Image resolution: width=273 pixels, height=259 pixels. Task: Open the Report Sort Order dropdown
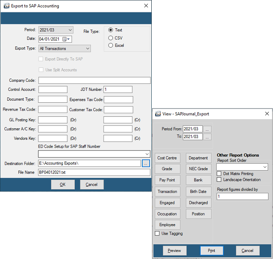[242, 167]
